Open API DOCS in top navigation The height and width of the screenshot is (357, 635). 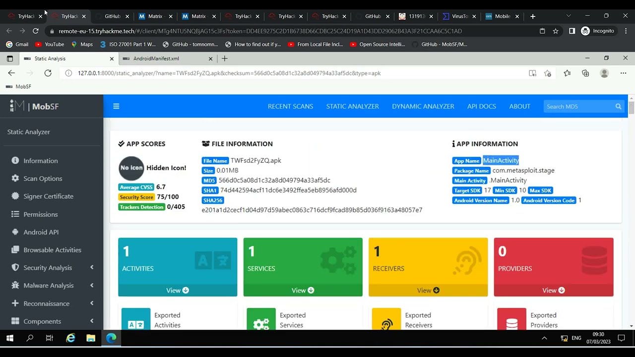[482, 106]
